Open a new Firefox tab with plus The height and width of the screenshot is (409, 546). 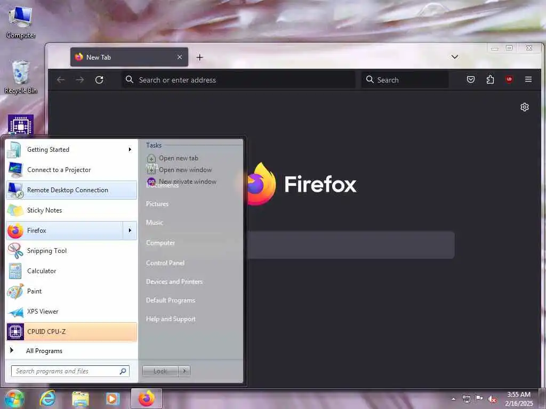[x=199, y=58]
